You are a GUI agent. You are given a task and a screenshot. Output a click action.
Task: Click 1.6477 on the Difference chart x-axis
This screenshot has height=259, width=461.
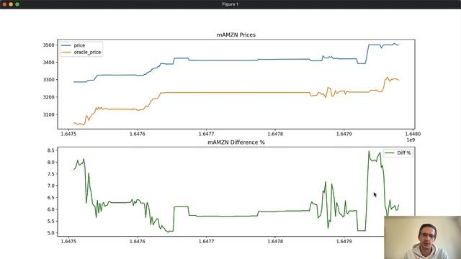pyautogui.click(x=207, y=242)
